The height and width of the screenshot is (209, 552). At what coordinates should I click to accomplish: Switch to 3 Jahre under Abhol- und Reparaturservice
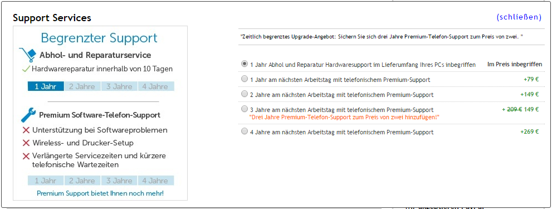119,86
